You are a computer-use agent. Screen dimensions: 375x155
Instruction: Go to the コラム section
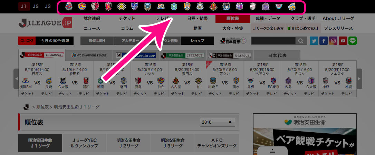point(127,28)
